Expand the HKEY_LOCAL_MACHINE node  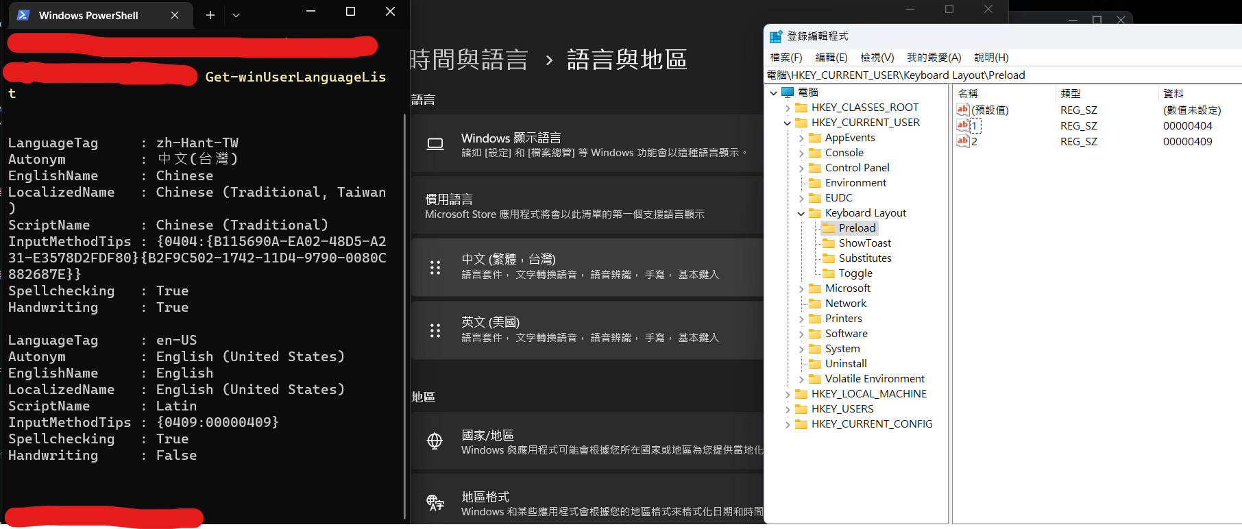click(x=788, y=394)
